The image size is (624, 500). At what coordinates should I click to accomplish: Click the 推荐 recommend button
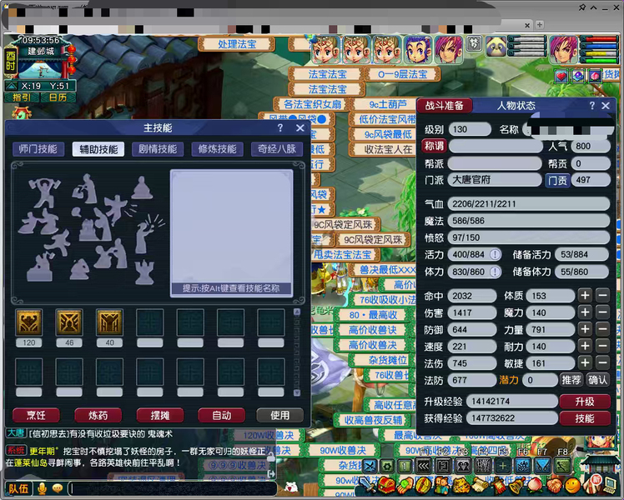point(571,380)
